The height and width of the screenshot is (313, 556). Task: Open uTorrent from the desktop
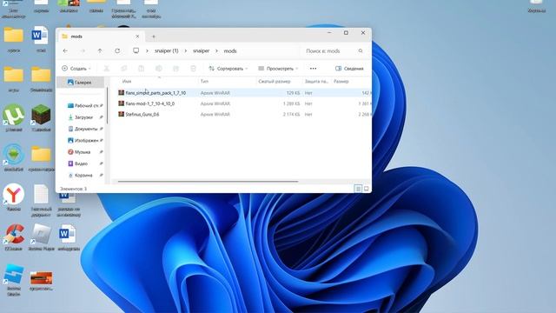click(14, 117)
